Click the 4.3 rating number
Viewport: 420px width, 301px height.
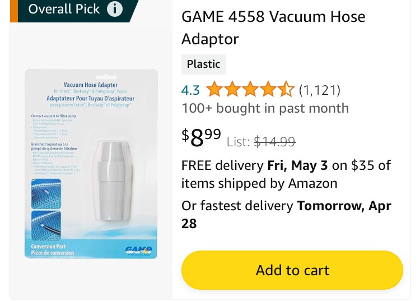(x=190, y=90)
